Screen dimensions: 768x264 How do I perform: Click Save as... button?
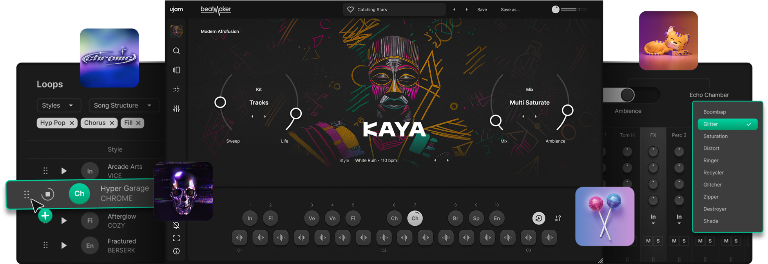(x=510, y=9)
